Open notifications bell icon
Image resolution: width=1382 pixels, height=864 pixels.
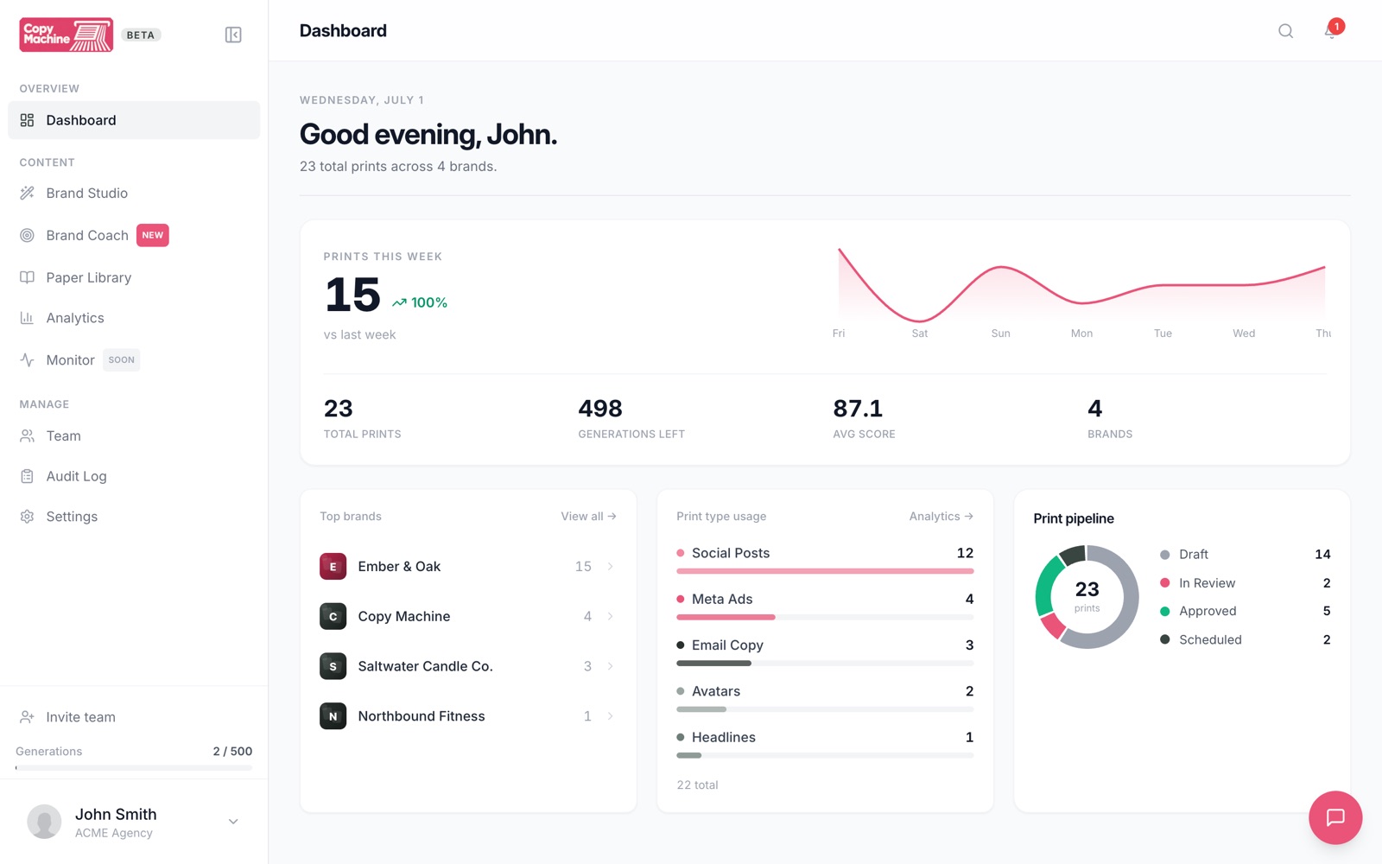coord(1331,31)
